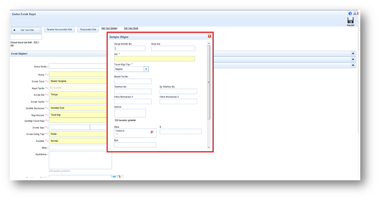Select the Adres text area

click(130, 113)
